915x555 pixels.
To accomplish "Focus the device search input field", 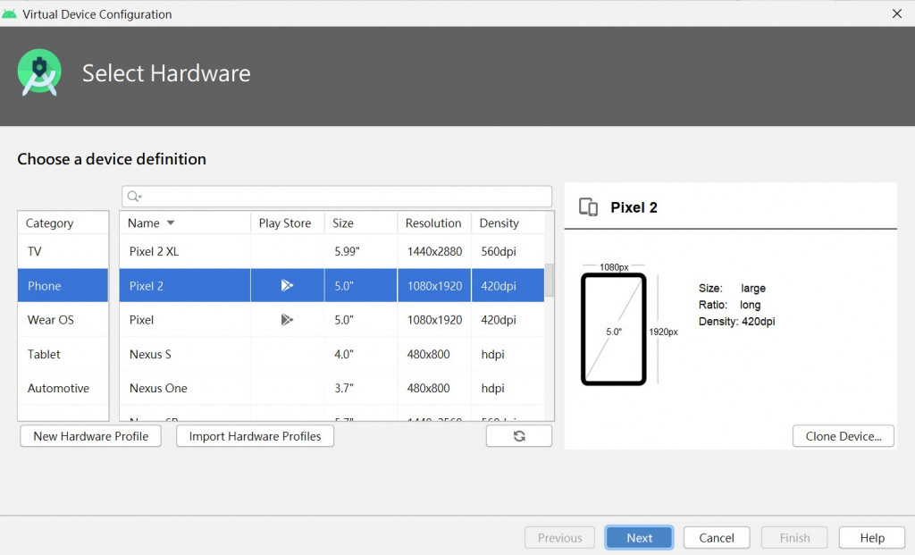I will click(x=337, y=196).
